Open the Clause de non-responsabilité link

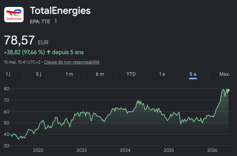coord(72,62)
